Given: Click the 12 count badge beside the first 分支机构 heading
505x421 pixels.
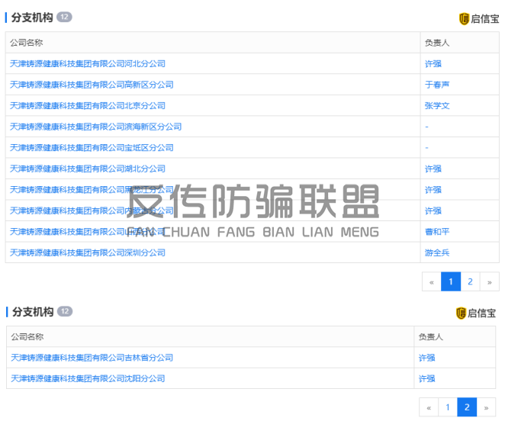Looking at the screenshot, I should (64, 17).
